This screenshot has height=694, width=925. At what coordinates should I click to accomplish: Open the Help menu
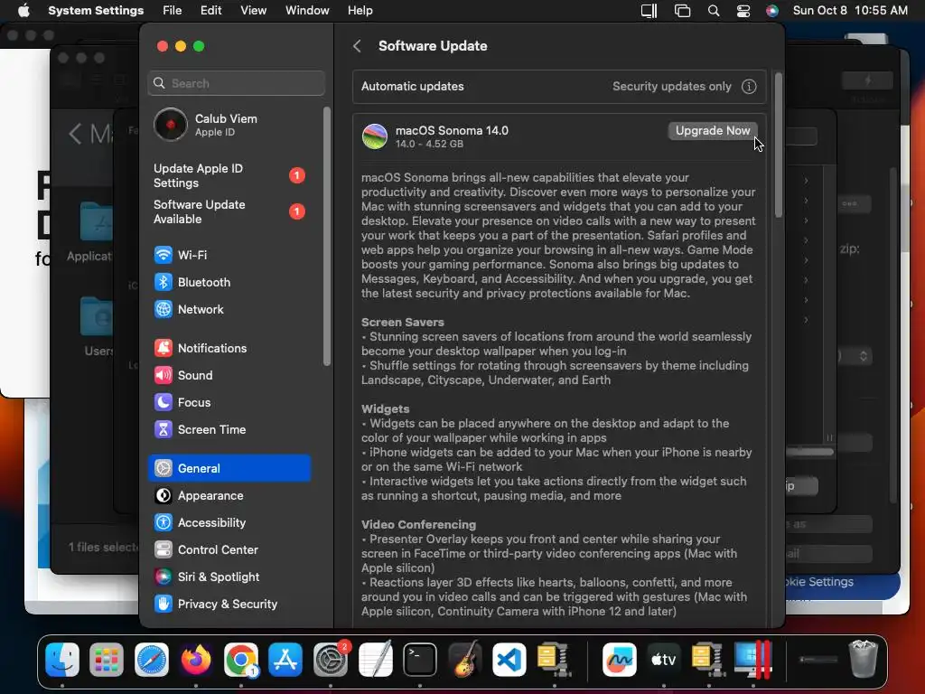coord(360,10)
